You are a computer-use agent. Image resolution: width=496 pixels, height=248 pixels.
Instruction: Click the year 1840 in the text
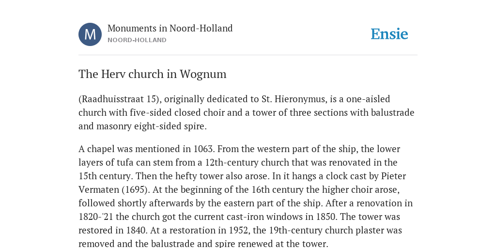click(137, 230)
